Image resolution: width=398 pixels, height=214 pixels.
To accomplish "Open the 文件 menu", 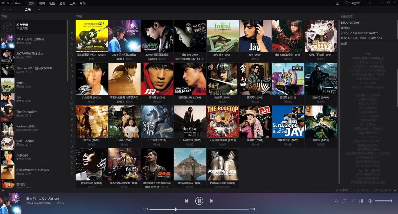I will click(x=32, y=3).
